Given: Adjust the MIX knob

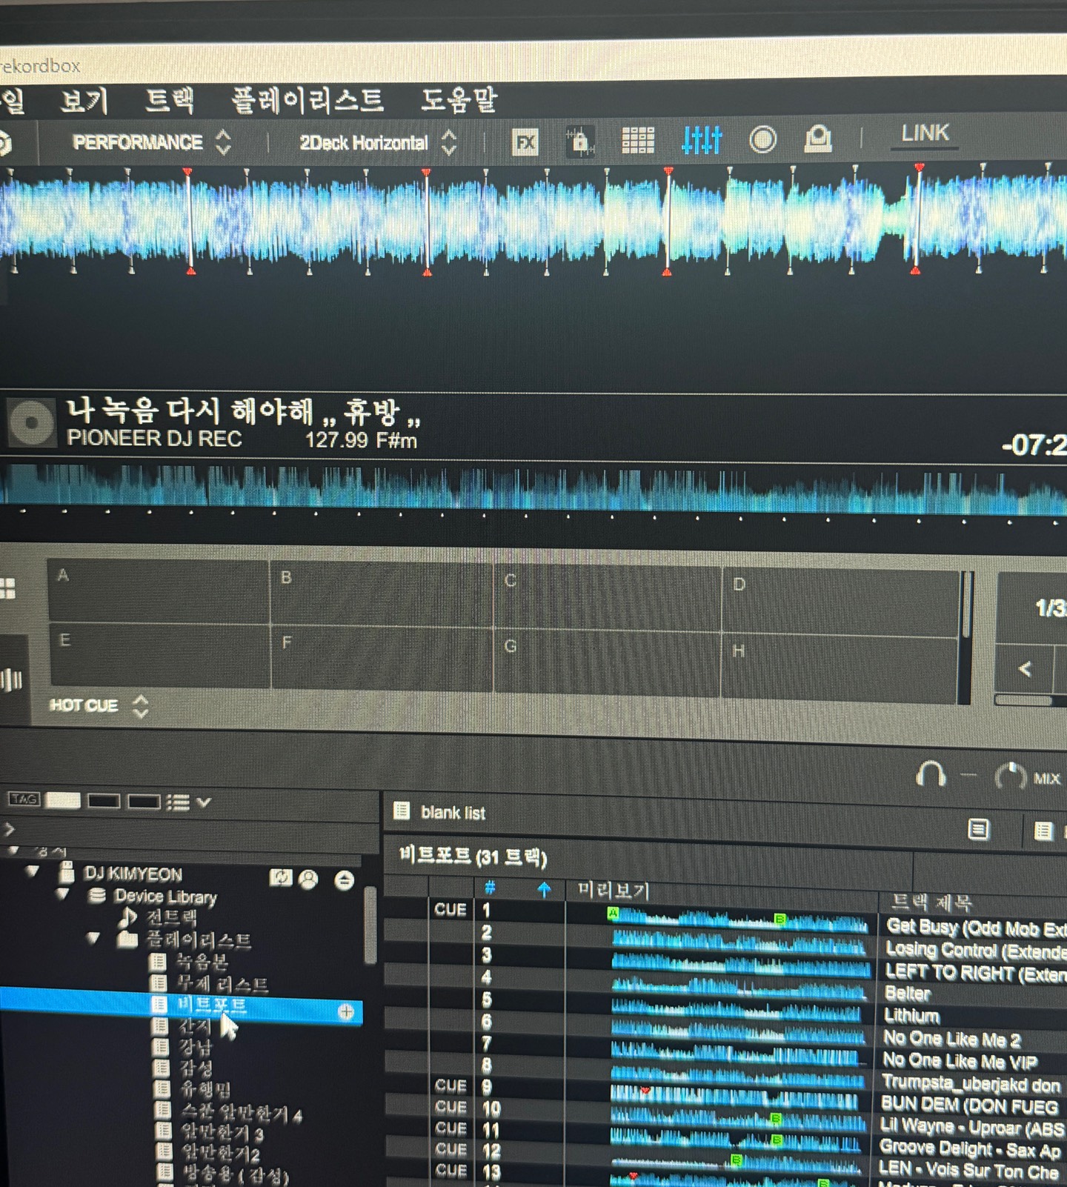Looking at the screenshot, I should coord(1011,777).
